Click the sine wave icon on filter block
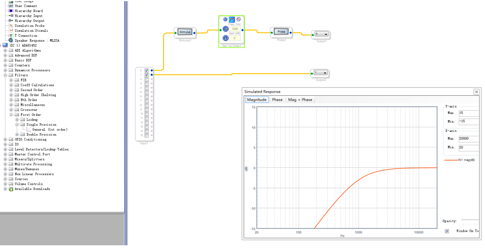This screenshot has height=248, width=485. point(239,19)
